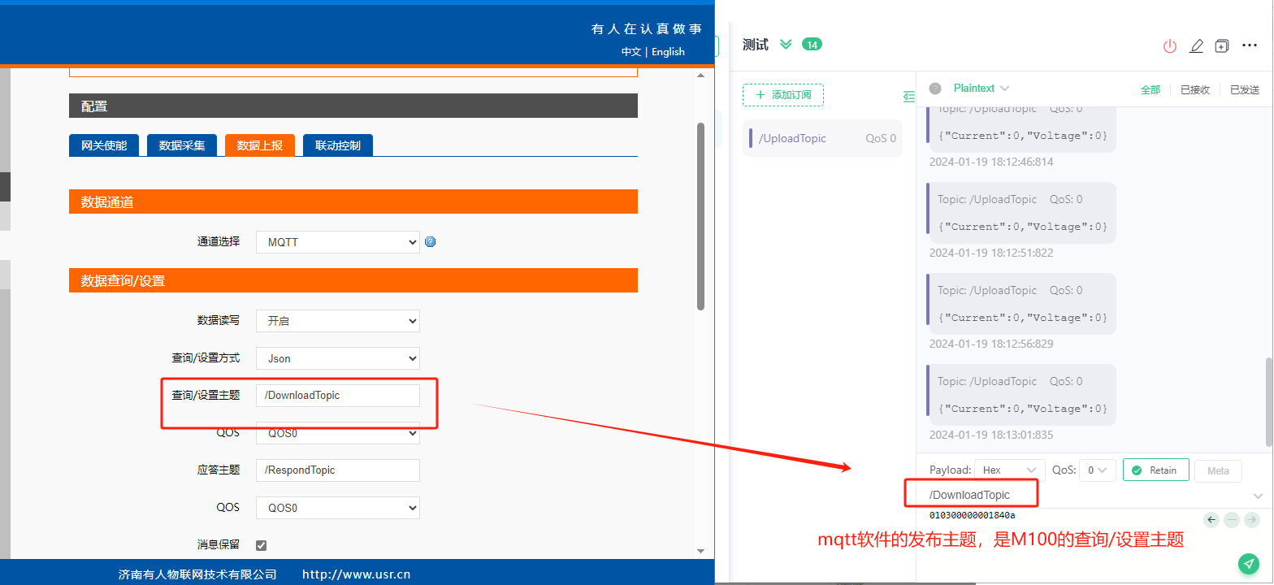Click the 测试 connection name

point(756,45)
